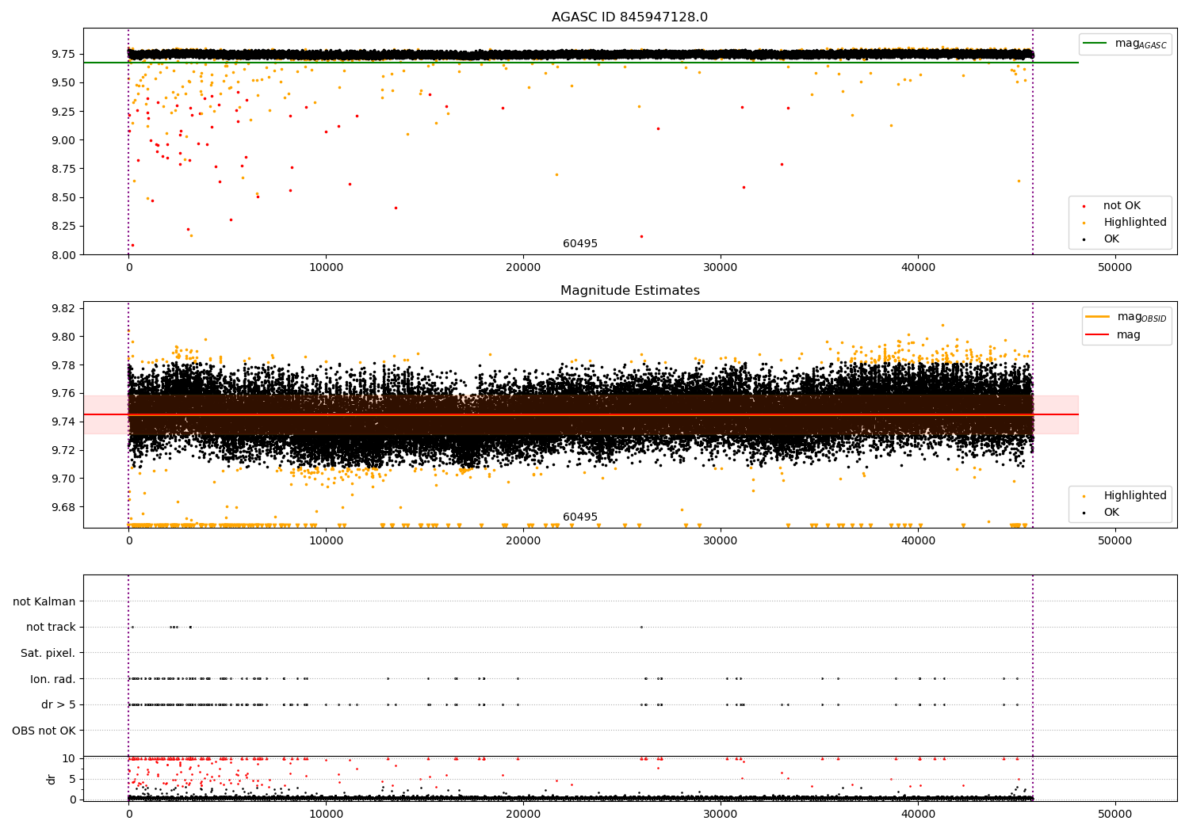Viewport: 1189px width, 832px height.
Task: Click the 'dr > 5' row label
Action: coord(59,704)
